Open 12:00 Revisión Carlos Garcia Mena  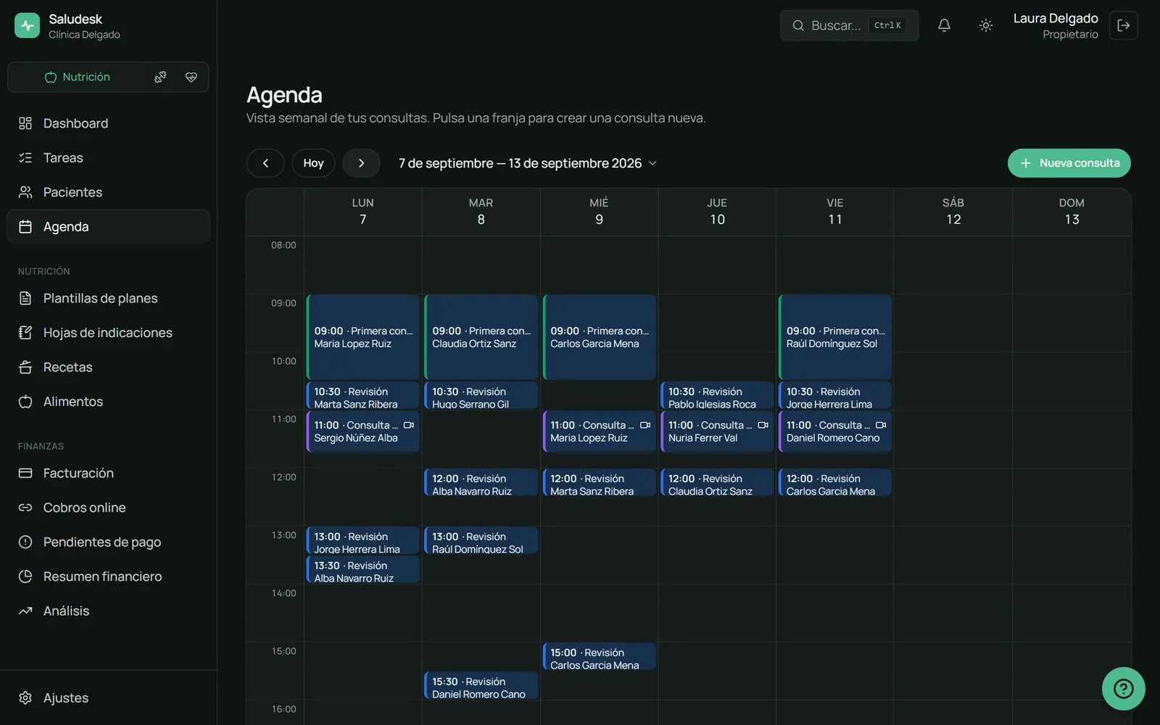click(835, 483)
